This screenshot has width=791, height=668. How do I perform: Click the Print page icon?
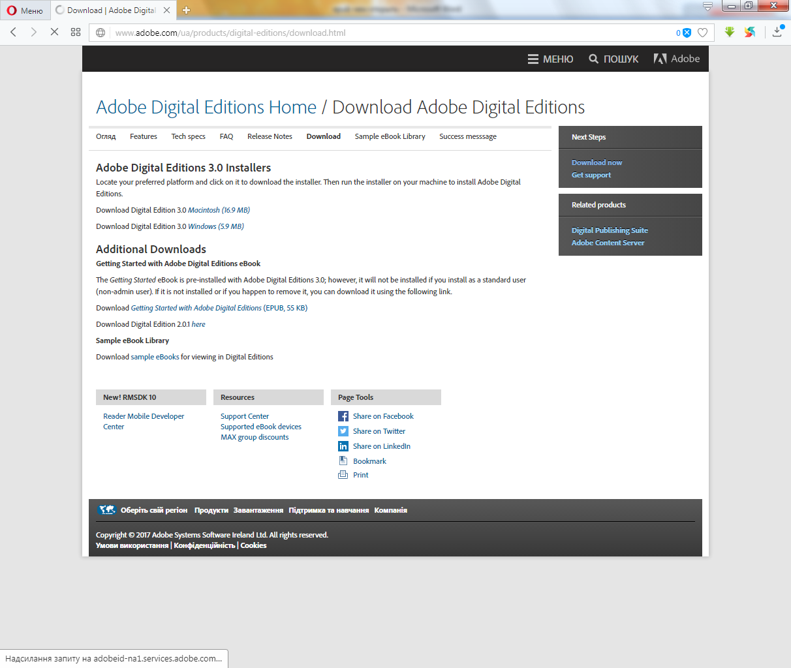point(343,475)
